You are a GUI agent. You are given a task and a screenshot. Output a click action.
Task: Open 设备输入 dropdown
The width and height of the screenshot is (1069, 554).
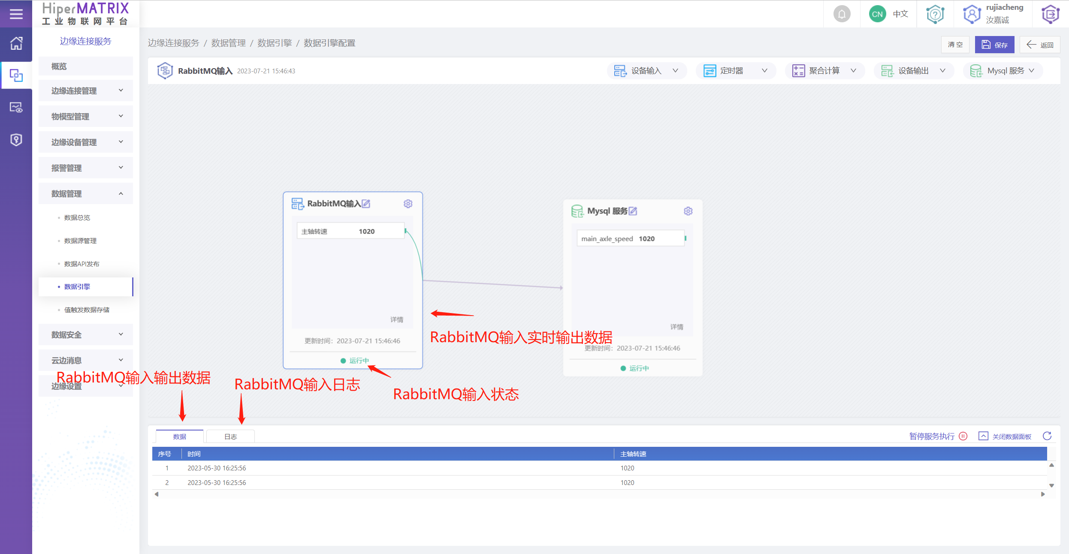pyautogui.click(x=646, y=71)
